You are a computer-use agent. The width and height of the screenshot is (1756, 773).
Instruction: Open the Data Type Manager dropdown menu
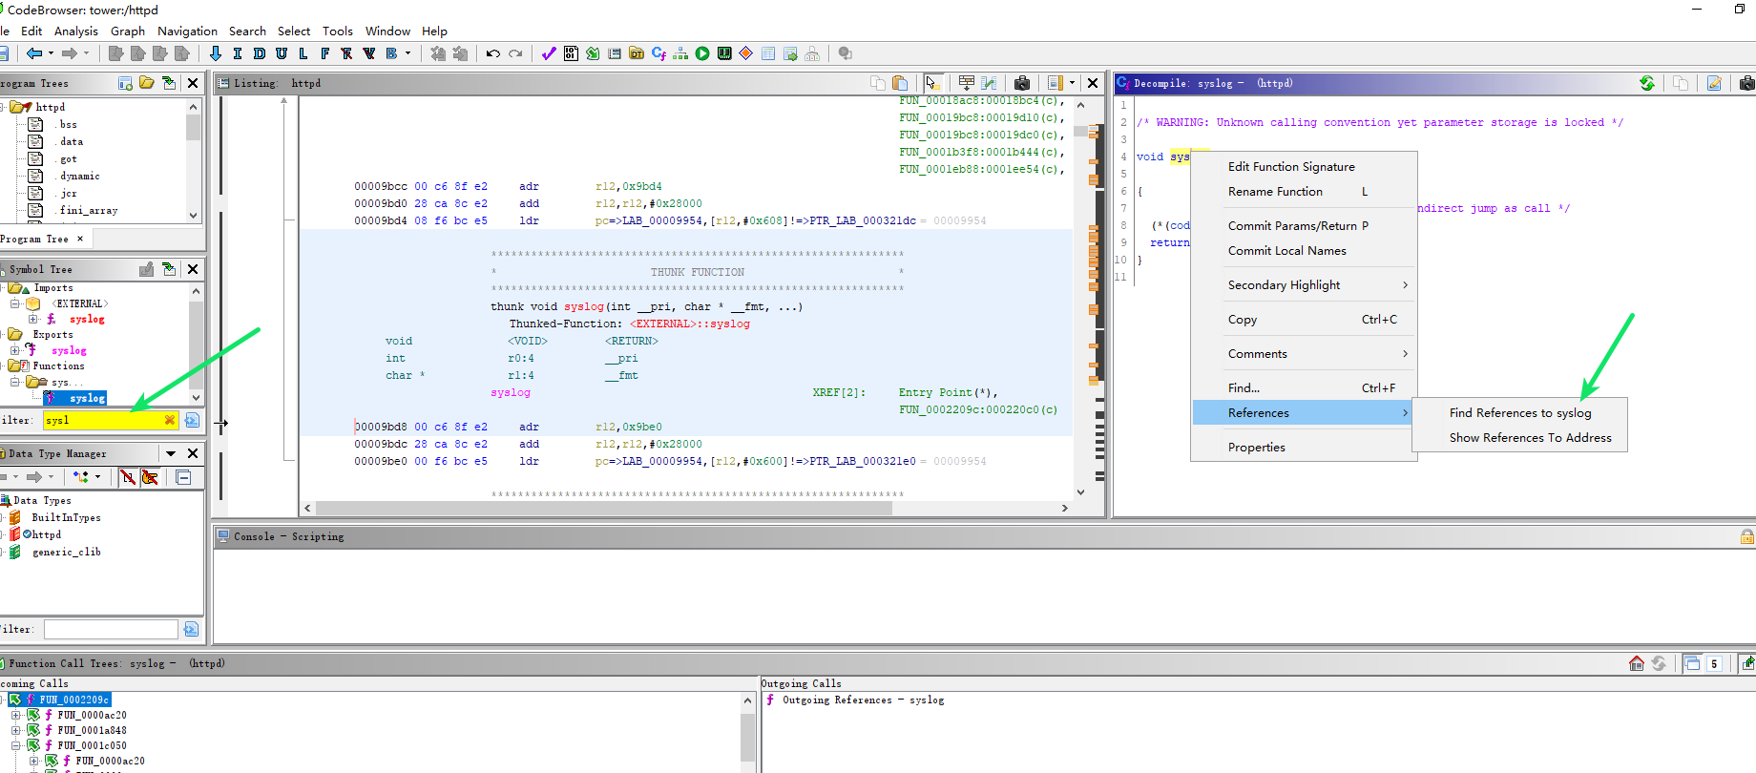171,453
